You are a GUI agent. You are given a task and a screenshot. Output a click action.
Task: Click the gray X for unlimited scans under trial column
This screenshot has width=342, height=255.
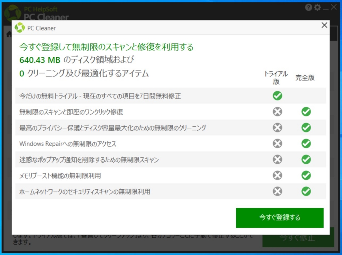pyautogui.click(x=277, y=112)
